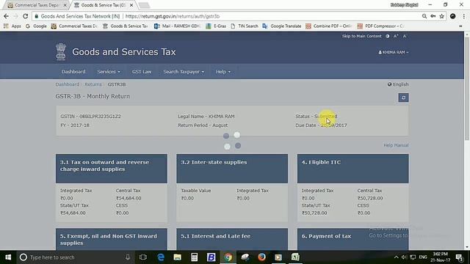Switch to Chrome in the taskbar

tap(228, 257)
